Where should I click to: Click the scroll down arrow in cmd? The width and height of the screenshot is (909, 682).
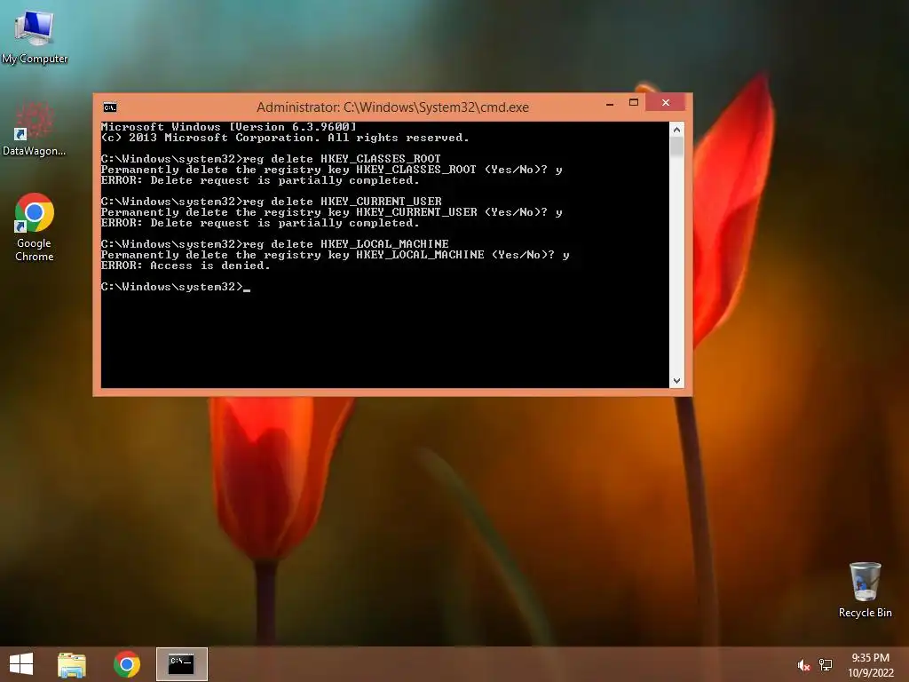pos(676,381)
